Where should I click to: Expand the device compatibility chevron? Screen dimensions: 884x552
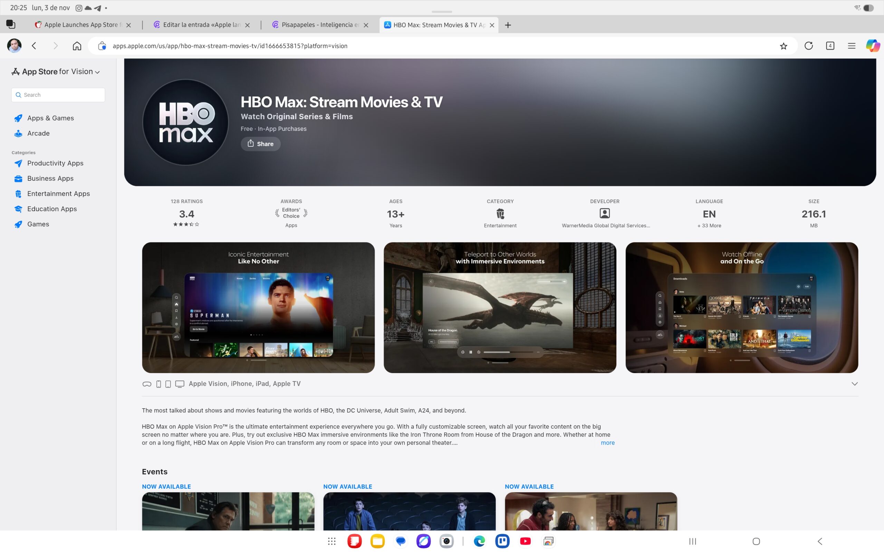click(854, 384)
